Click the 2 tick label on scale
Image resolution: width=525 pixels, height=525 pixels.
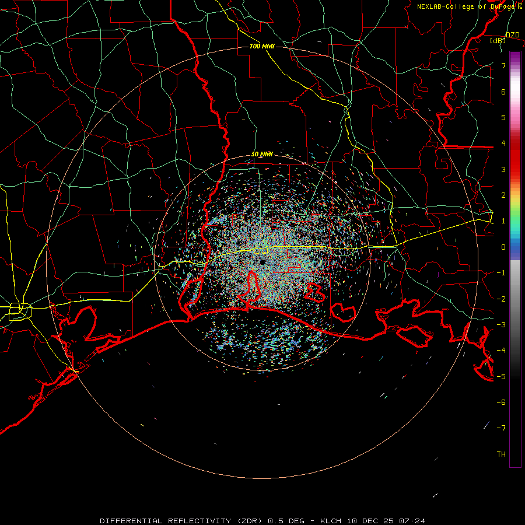point(503,195)
